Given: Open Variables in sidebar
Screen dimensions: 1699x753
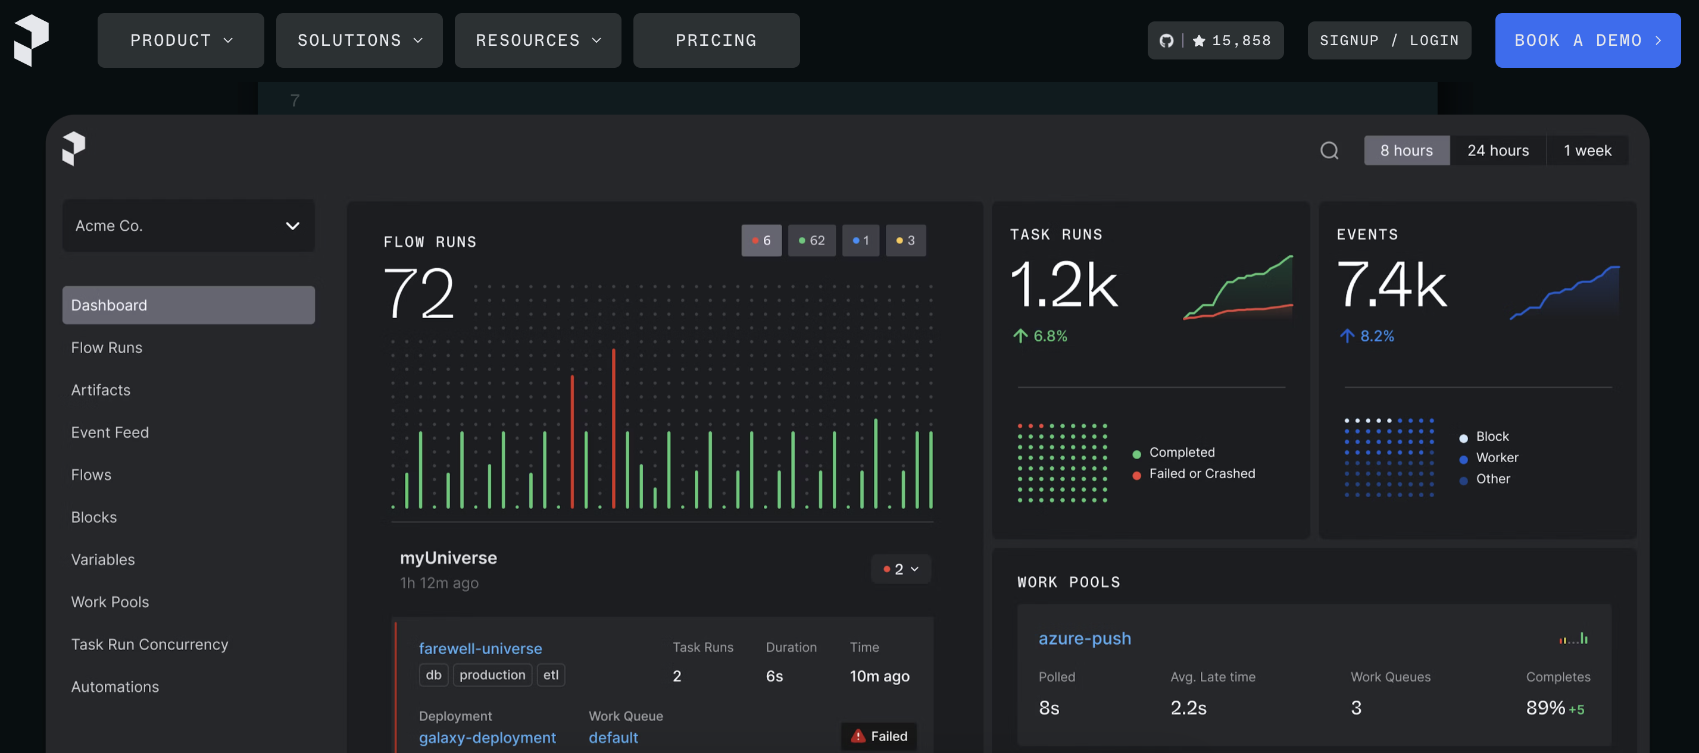Looking at the screenshot, I should point(102,559).
